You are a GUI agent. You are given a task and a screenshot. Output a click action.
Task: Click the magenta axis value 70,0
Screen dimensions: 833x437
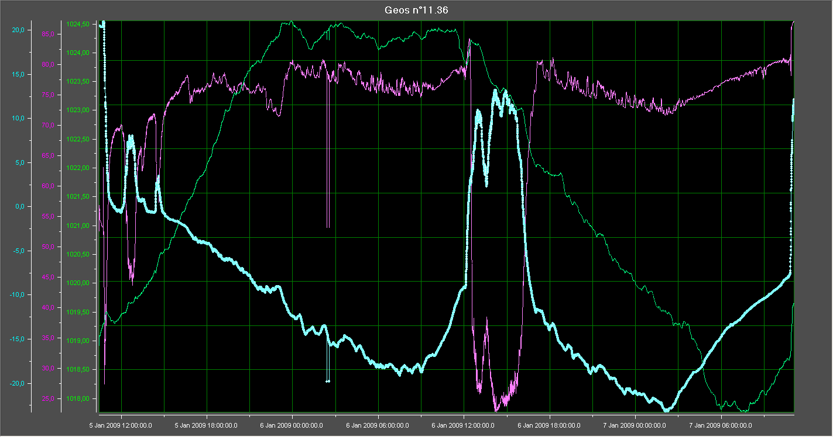48,125
